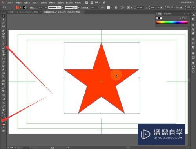Screen dimensions: 196x149
Task: Select the Type tool
Action: [x=4, y=37]
